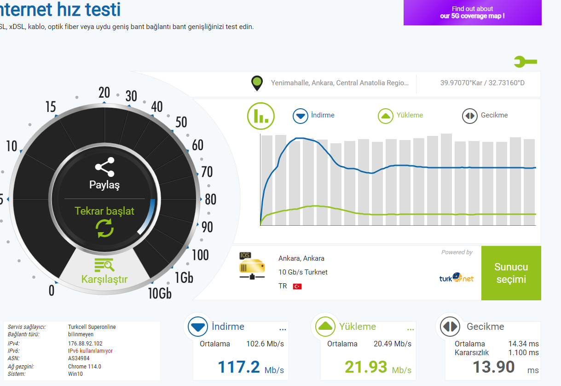Click the İndirme download result icon

point(198,327)
